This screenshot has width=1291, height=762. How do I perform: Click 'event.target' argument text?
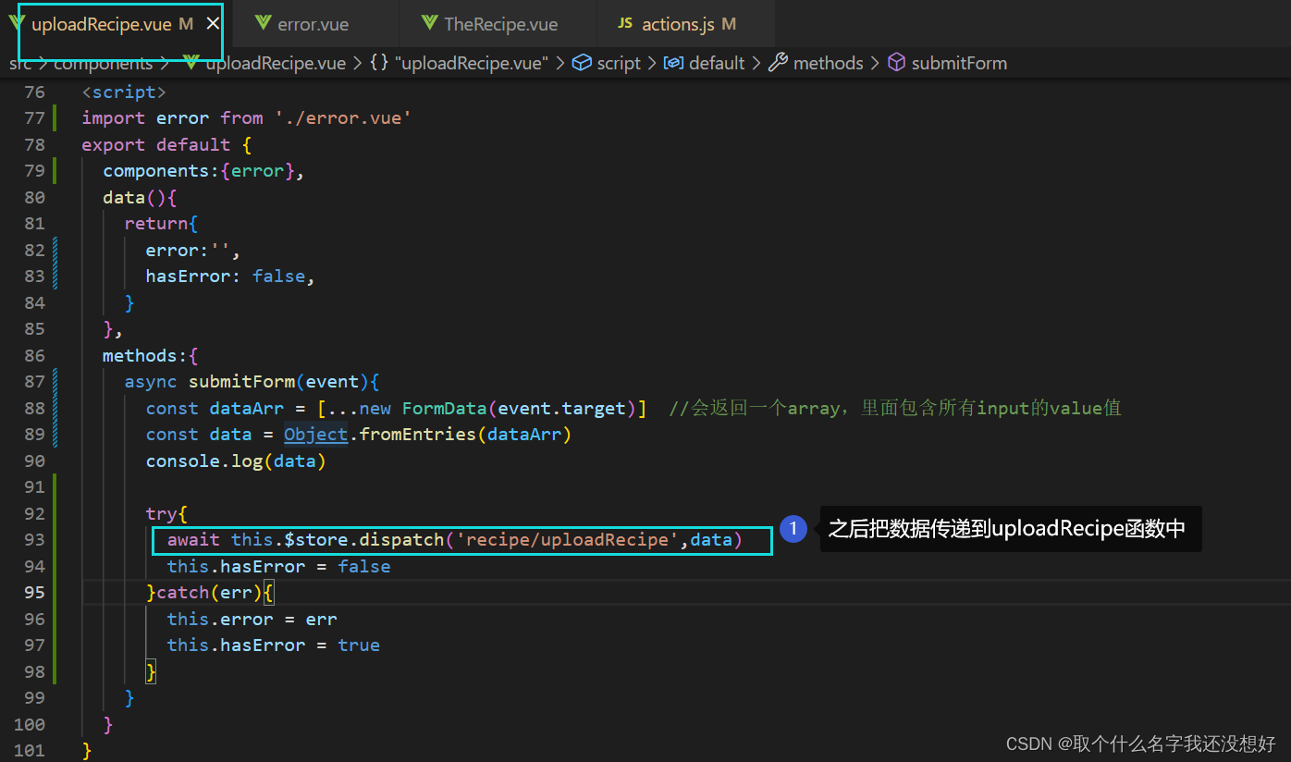[x=561, y=408]
